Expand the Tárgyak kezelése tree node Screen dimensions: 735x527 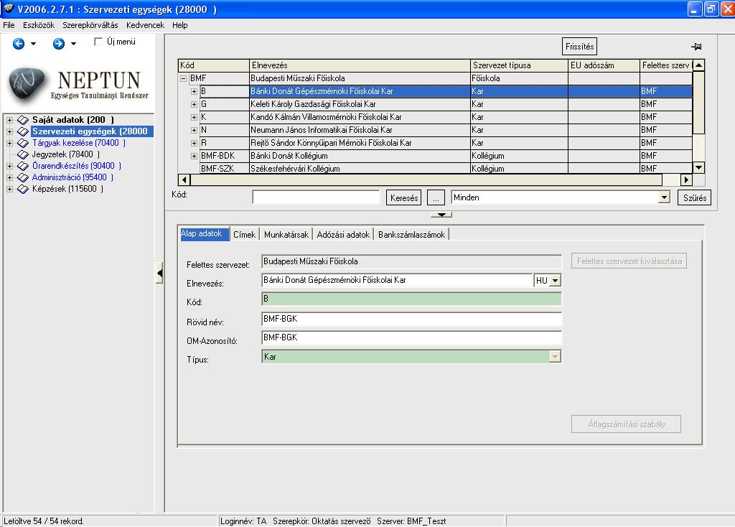tap(9, 143)
